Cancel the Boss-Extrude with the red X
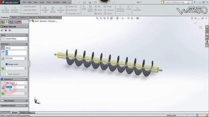209x117 pixels. [6, 30]
